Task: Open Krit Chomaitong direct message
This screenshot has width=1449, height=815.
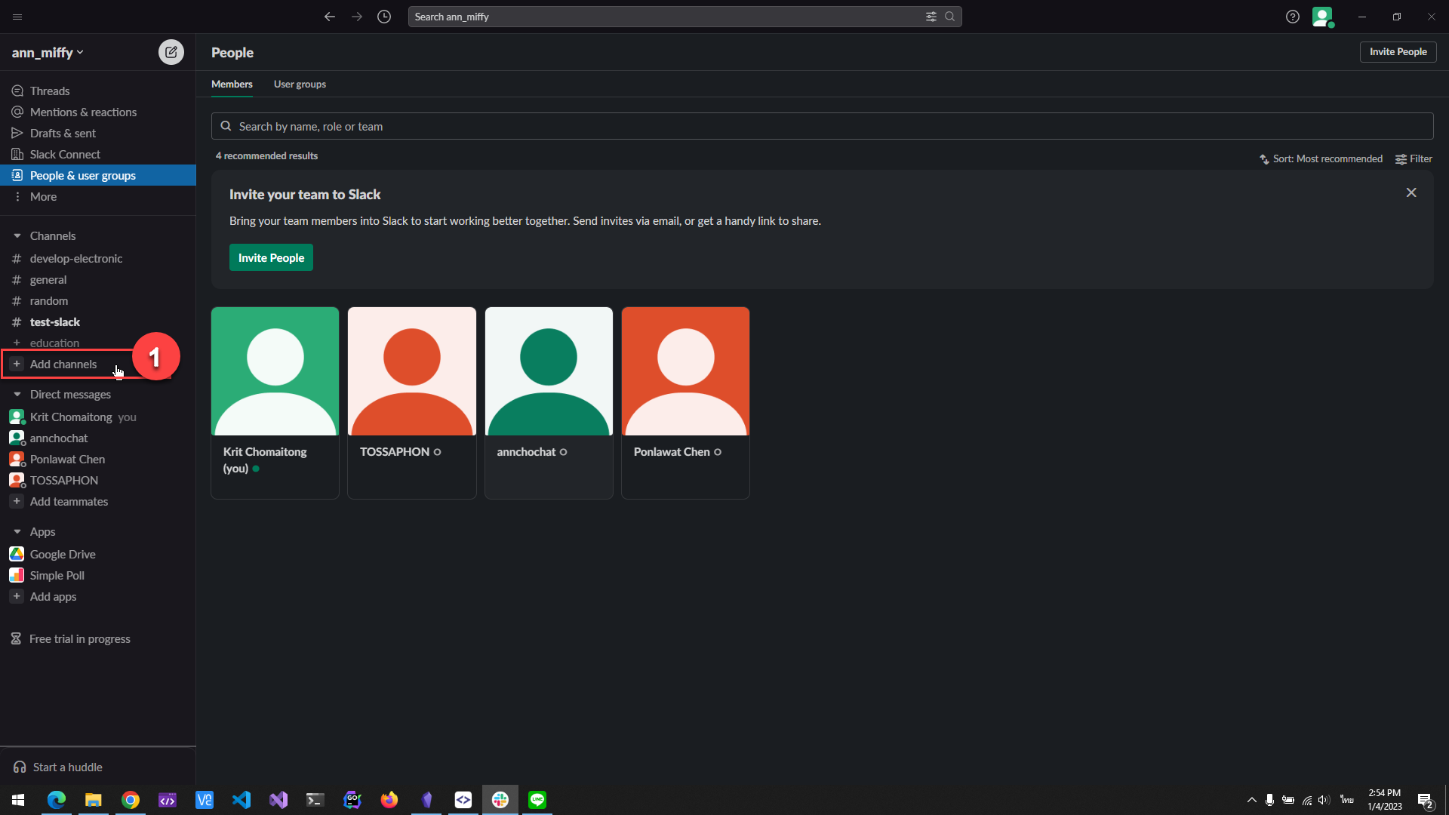Action: 98,417
